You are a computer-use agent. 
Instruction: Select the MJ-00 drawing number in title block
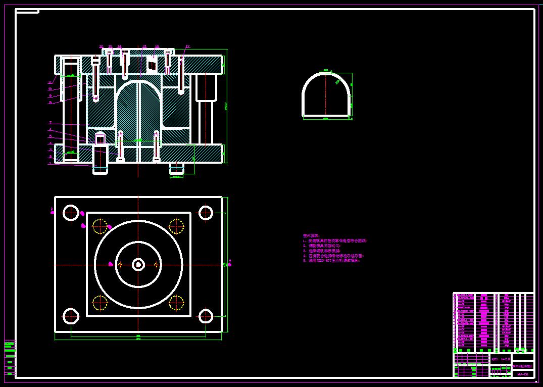point(523,374)
